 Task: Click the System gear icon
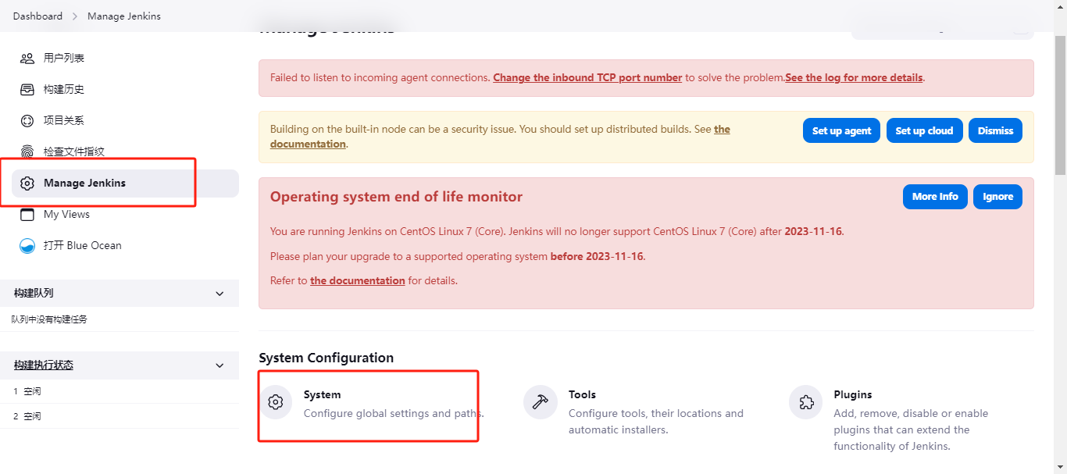pyautogui.click(x=275, y=402)
